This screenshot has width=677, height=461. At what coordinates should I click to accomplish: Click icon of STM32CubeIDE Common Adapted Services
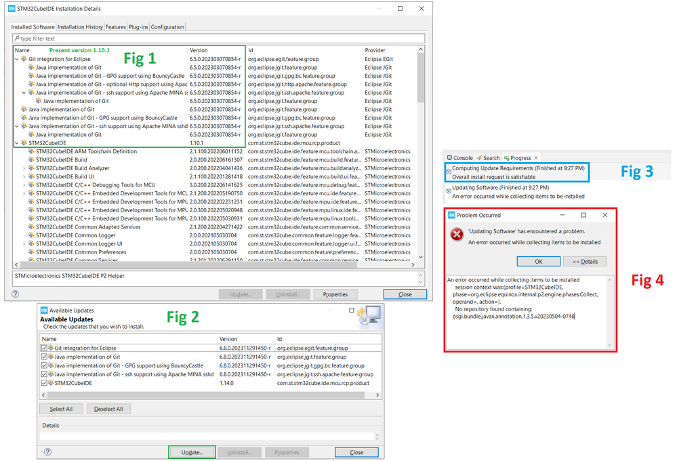[x=32, y=227]
